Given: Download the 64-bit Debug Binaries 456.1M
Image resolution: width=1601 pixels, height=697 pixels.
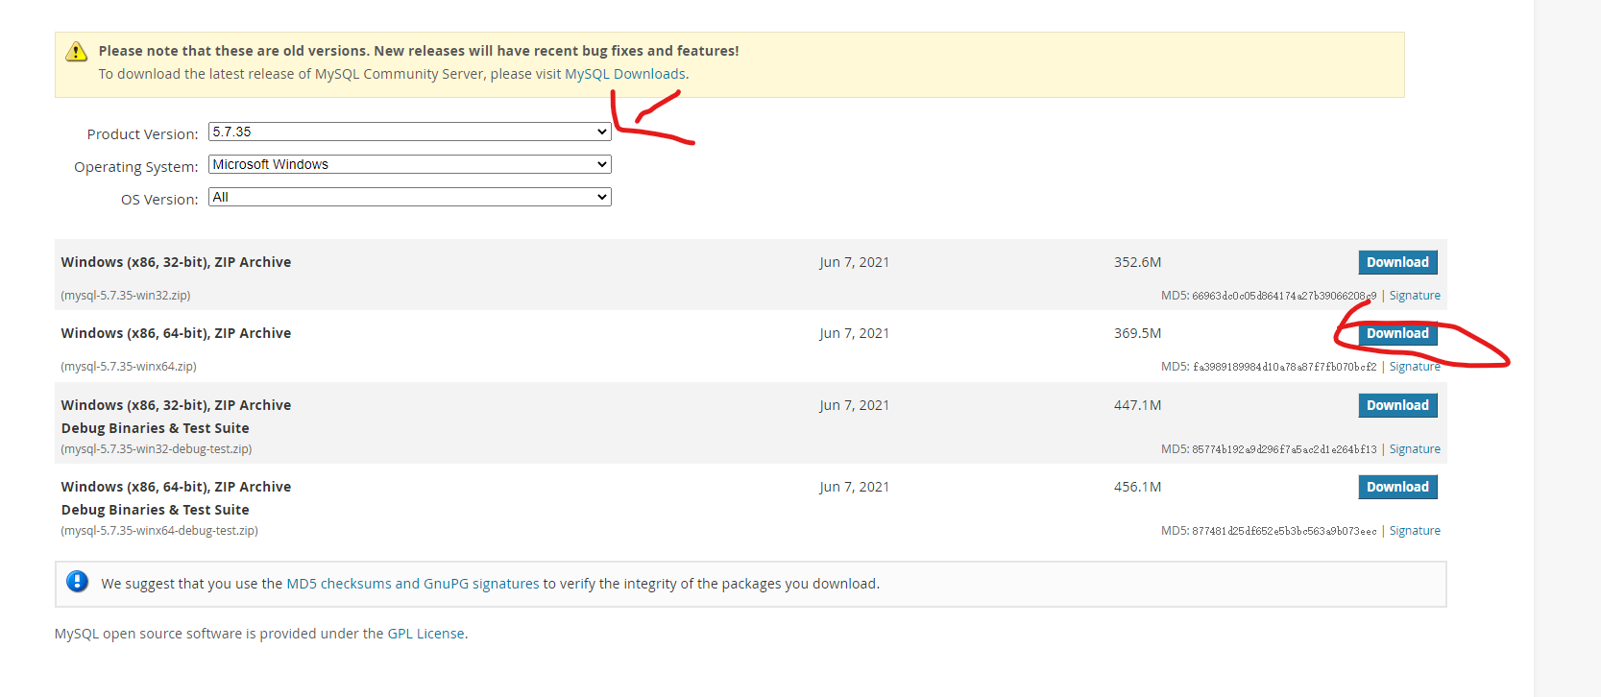Looking at the screenshot, I should pos(1397,487).
